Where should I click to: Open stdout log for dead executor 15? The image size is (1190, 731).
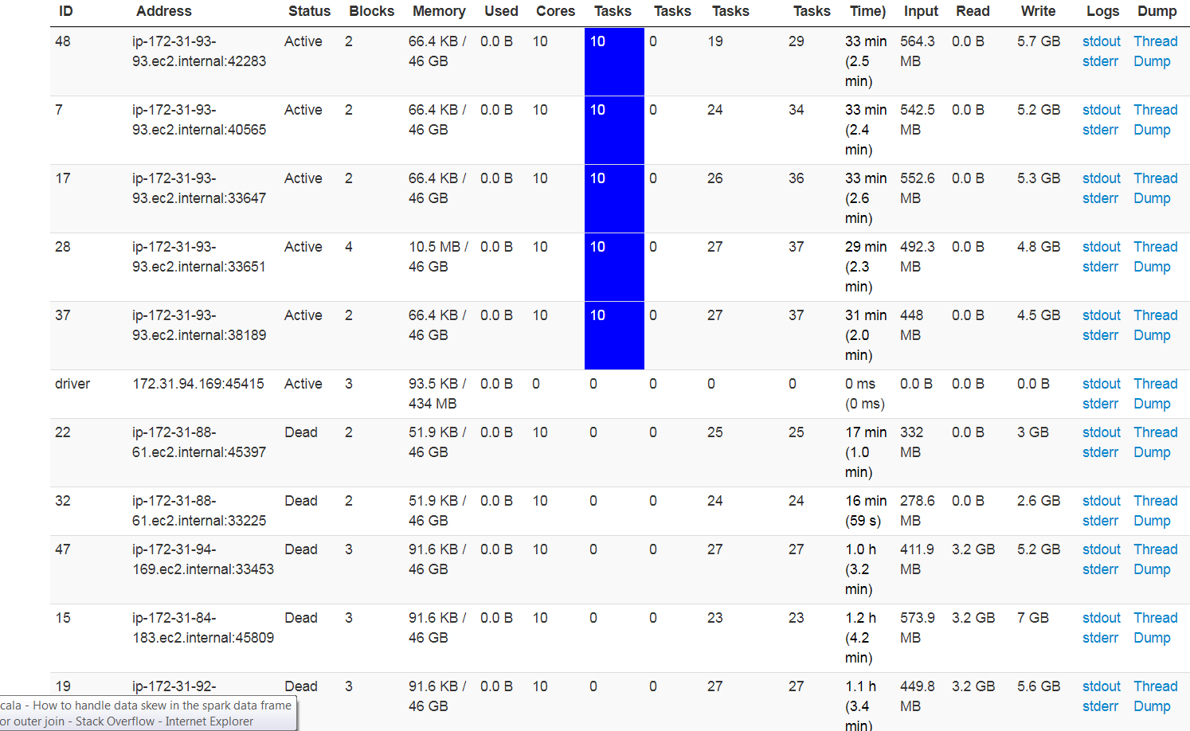point(1101,618)
